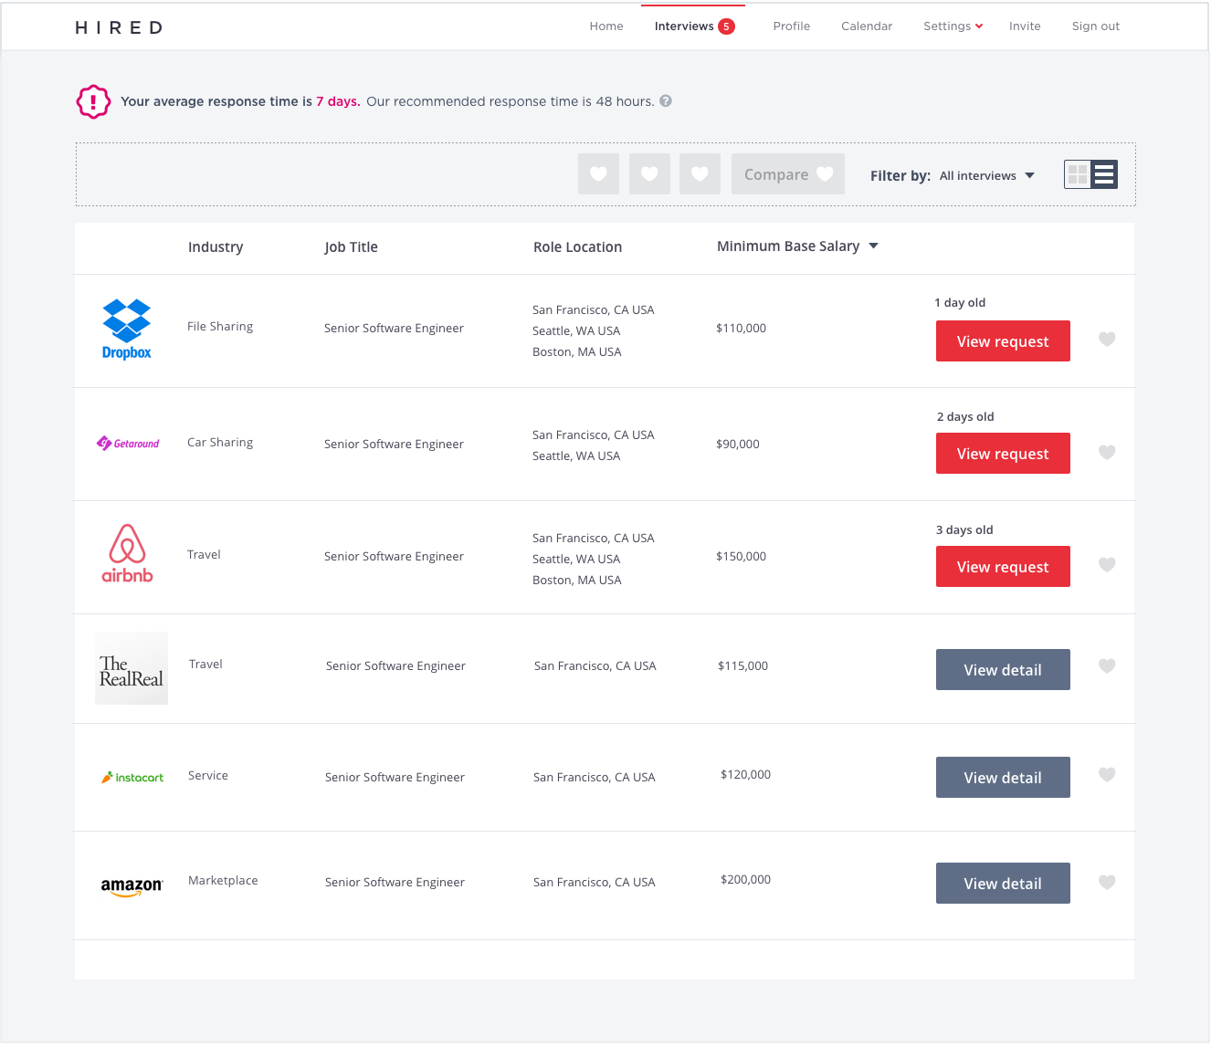
Task: Open the Invite page
Action: [x=1025, y=26]
